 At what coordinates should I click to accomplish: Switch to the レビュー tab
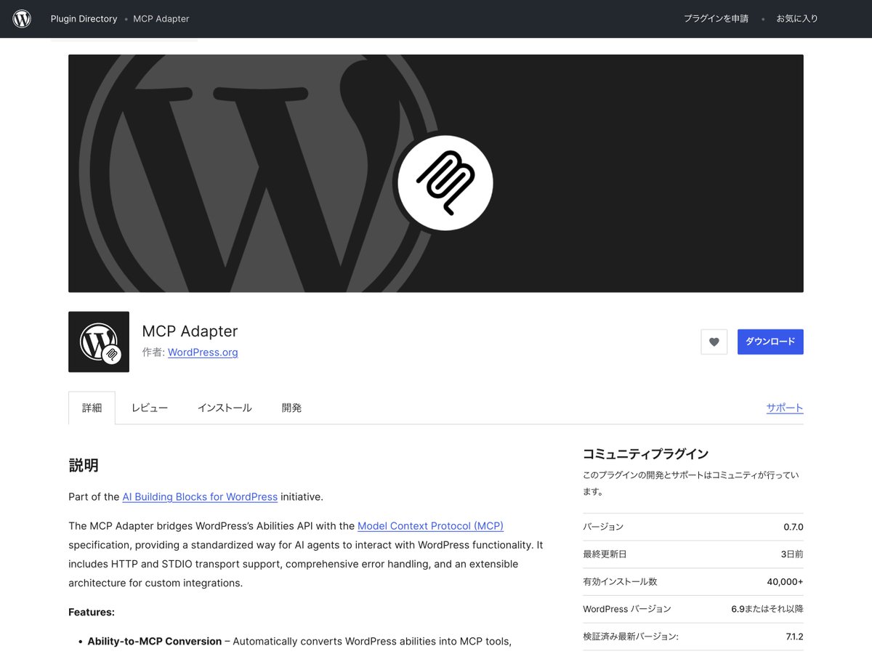pos(150,408)
